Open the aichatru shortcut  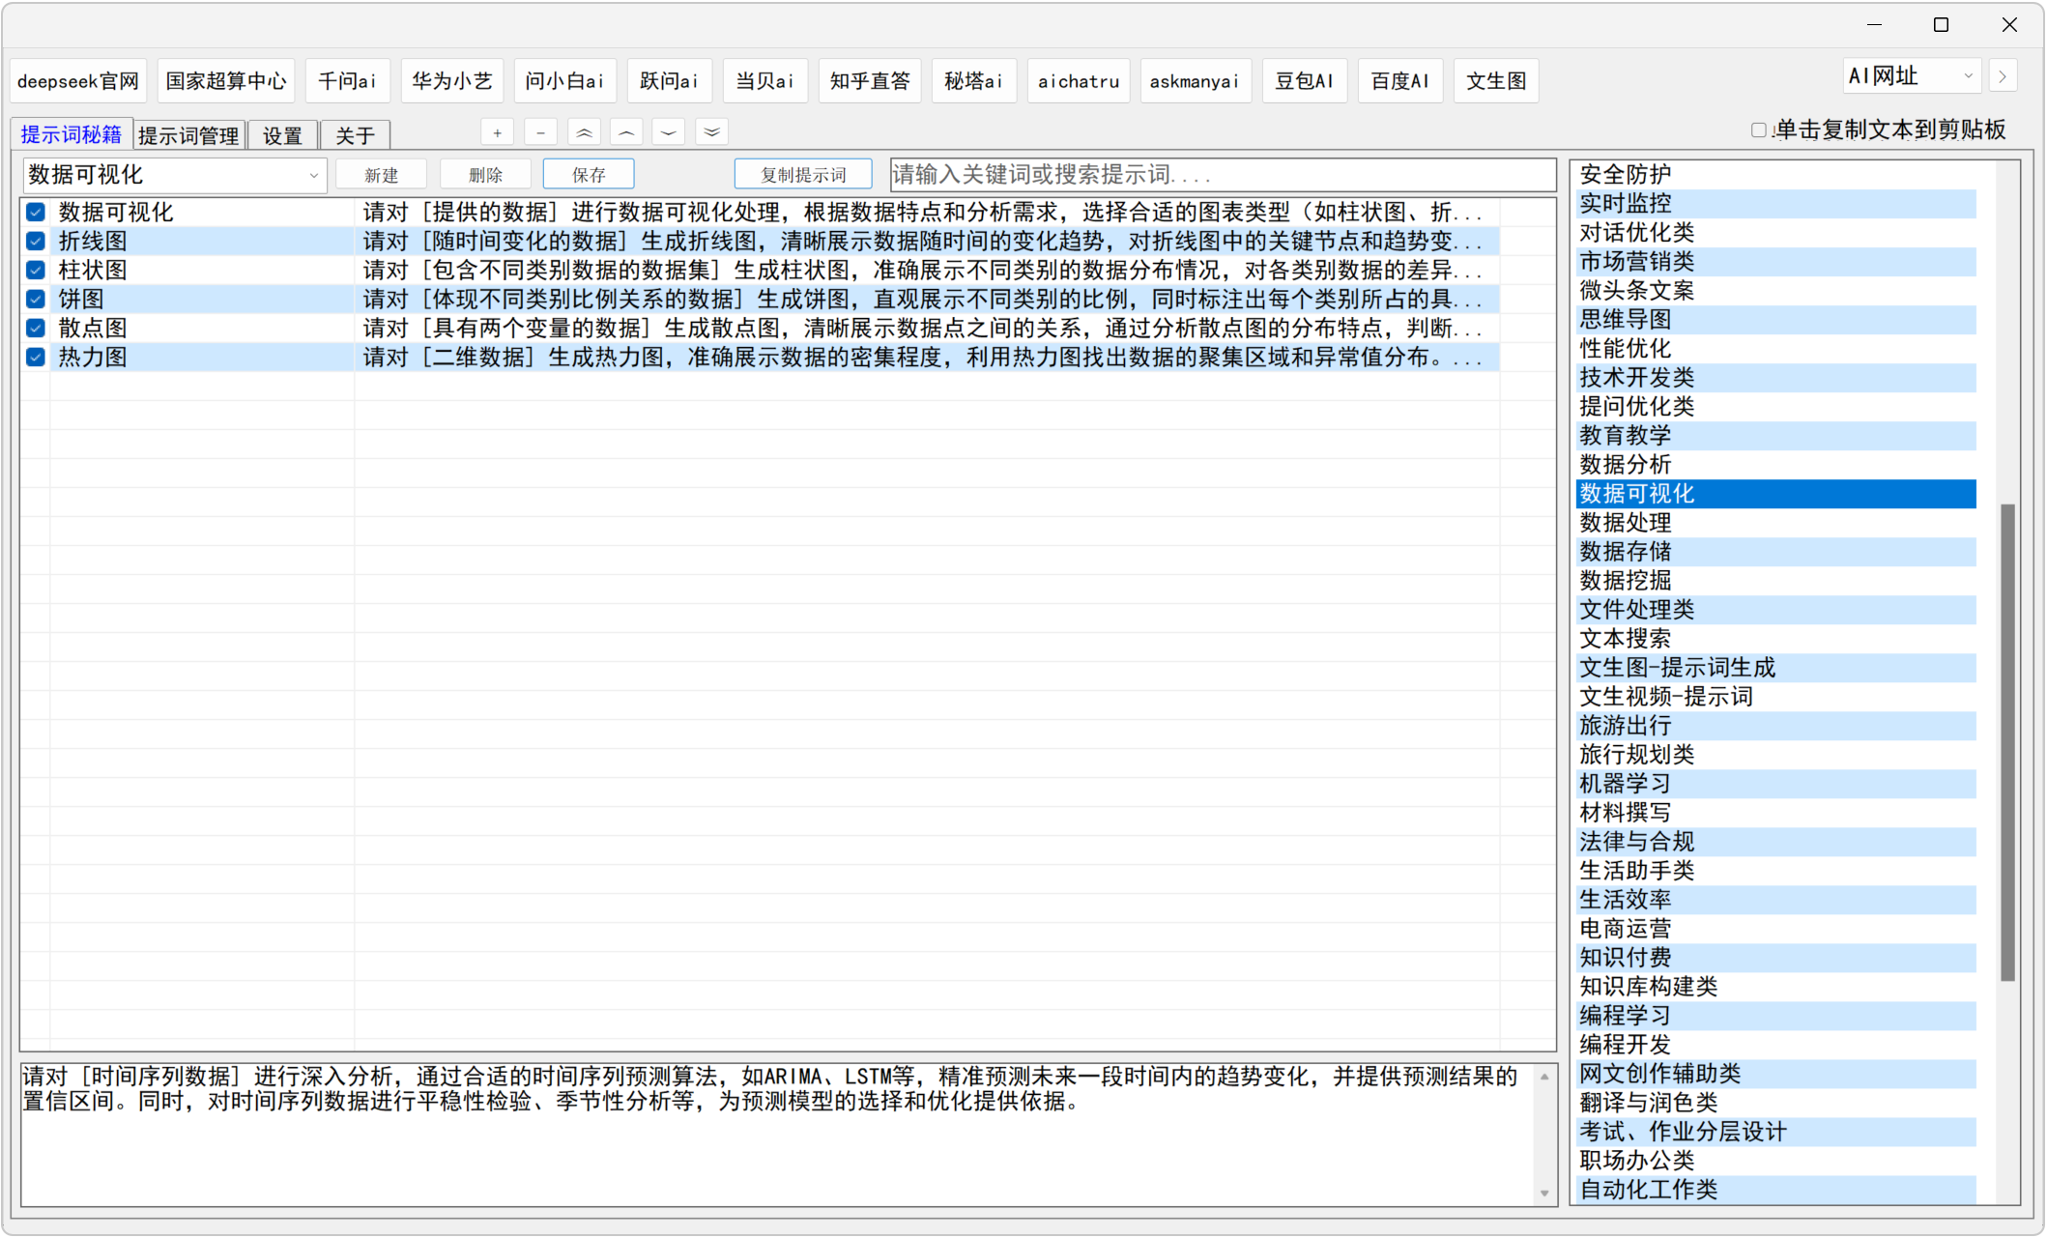[1079, 81]
